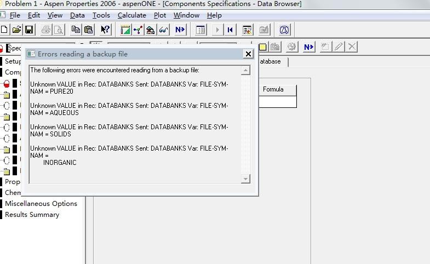Open Setup with the ruler and pencil icon
Viewport: 430px width, 264px height.
[x=125, y=30]
